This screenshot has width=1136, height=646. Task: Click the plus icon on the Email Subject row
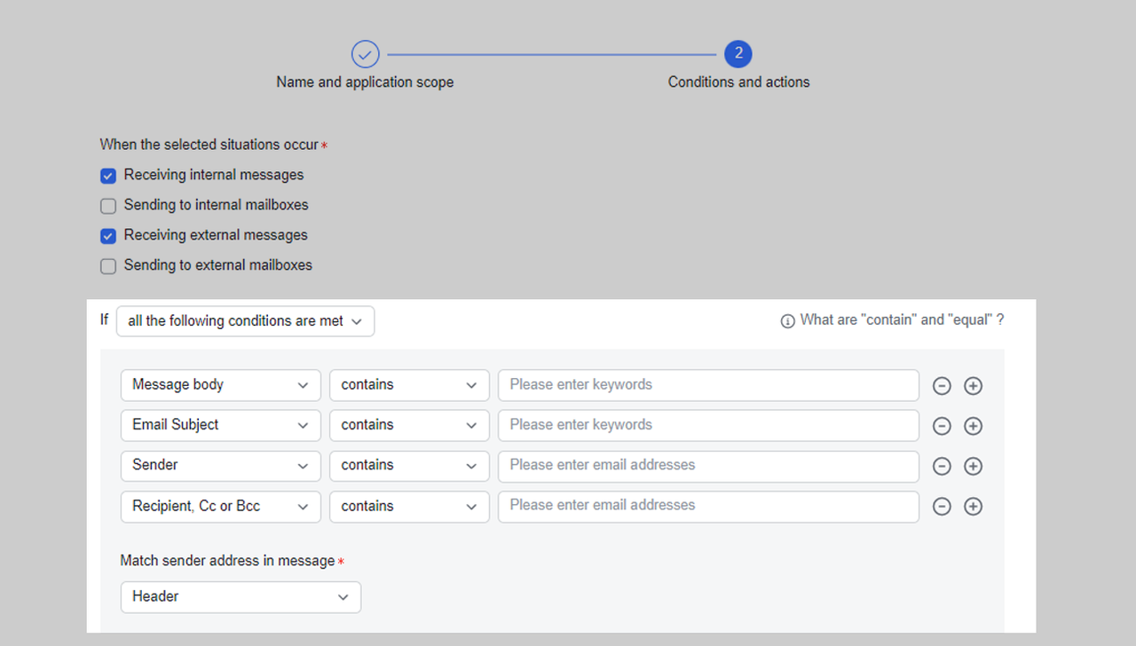point(973,426)
